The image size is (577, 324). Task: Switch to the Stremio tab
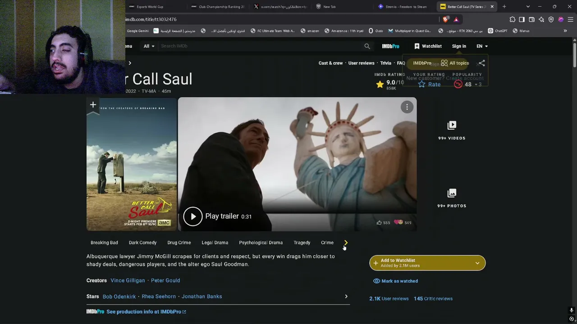click(405, 7)
